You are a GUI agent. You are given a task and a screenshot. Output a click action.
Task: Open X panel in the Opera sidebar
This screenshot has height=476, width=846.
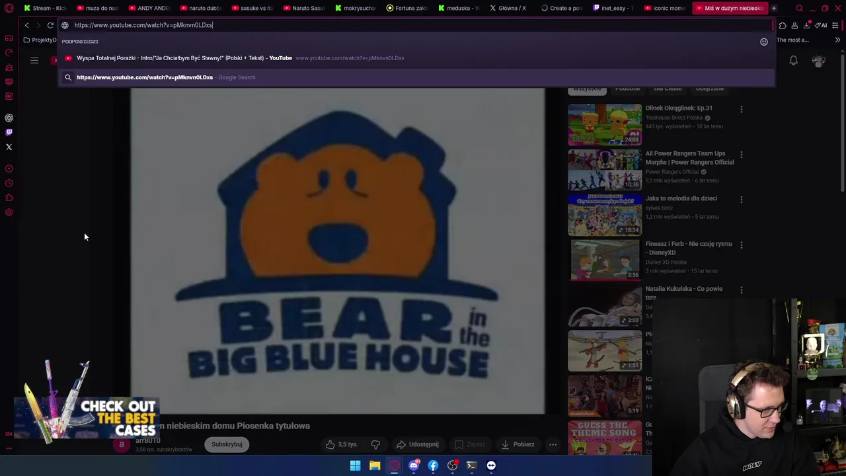pyautogui.click(x=9, y=147)
